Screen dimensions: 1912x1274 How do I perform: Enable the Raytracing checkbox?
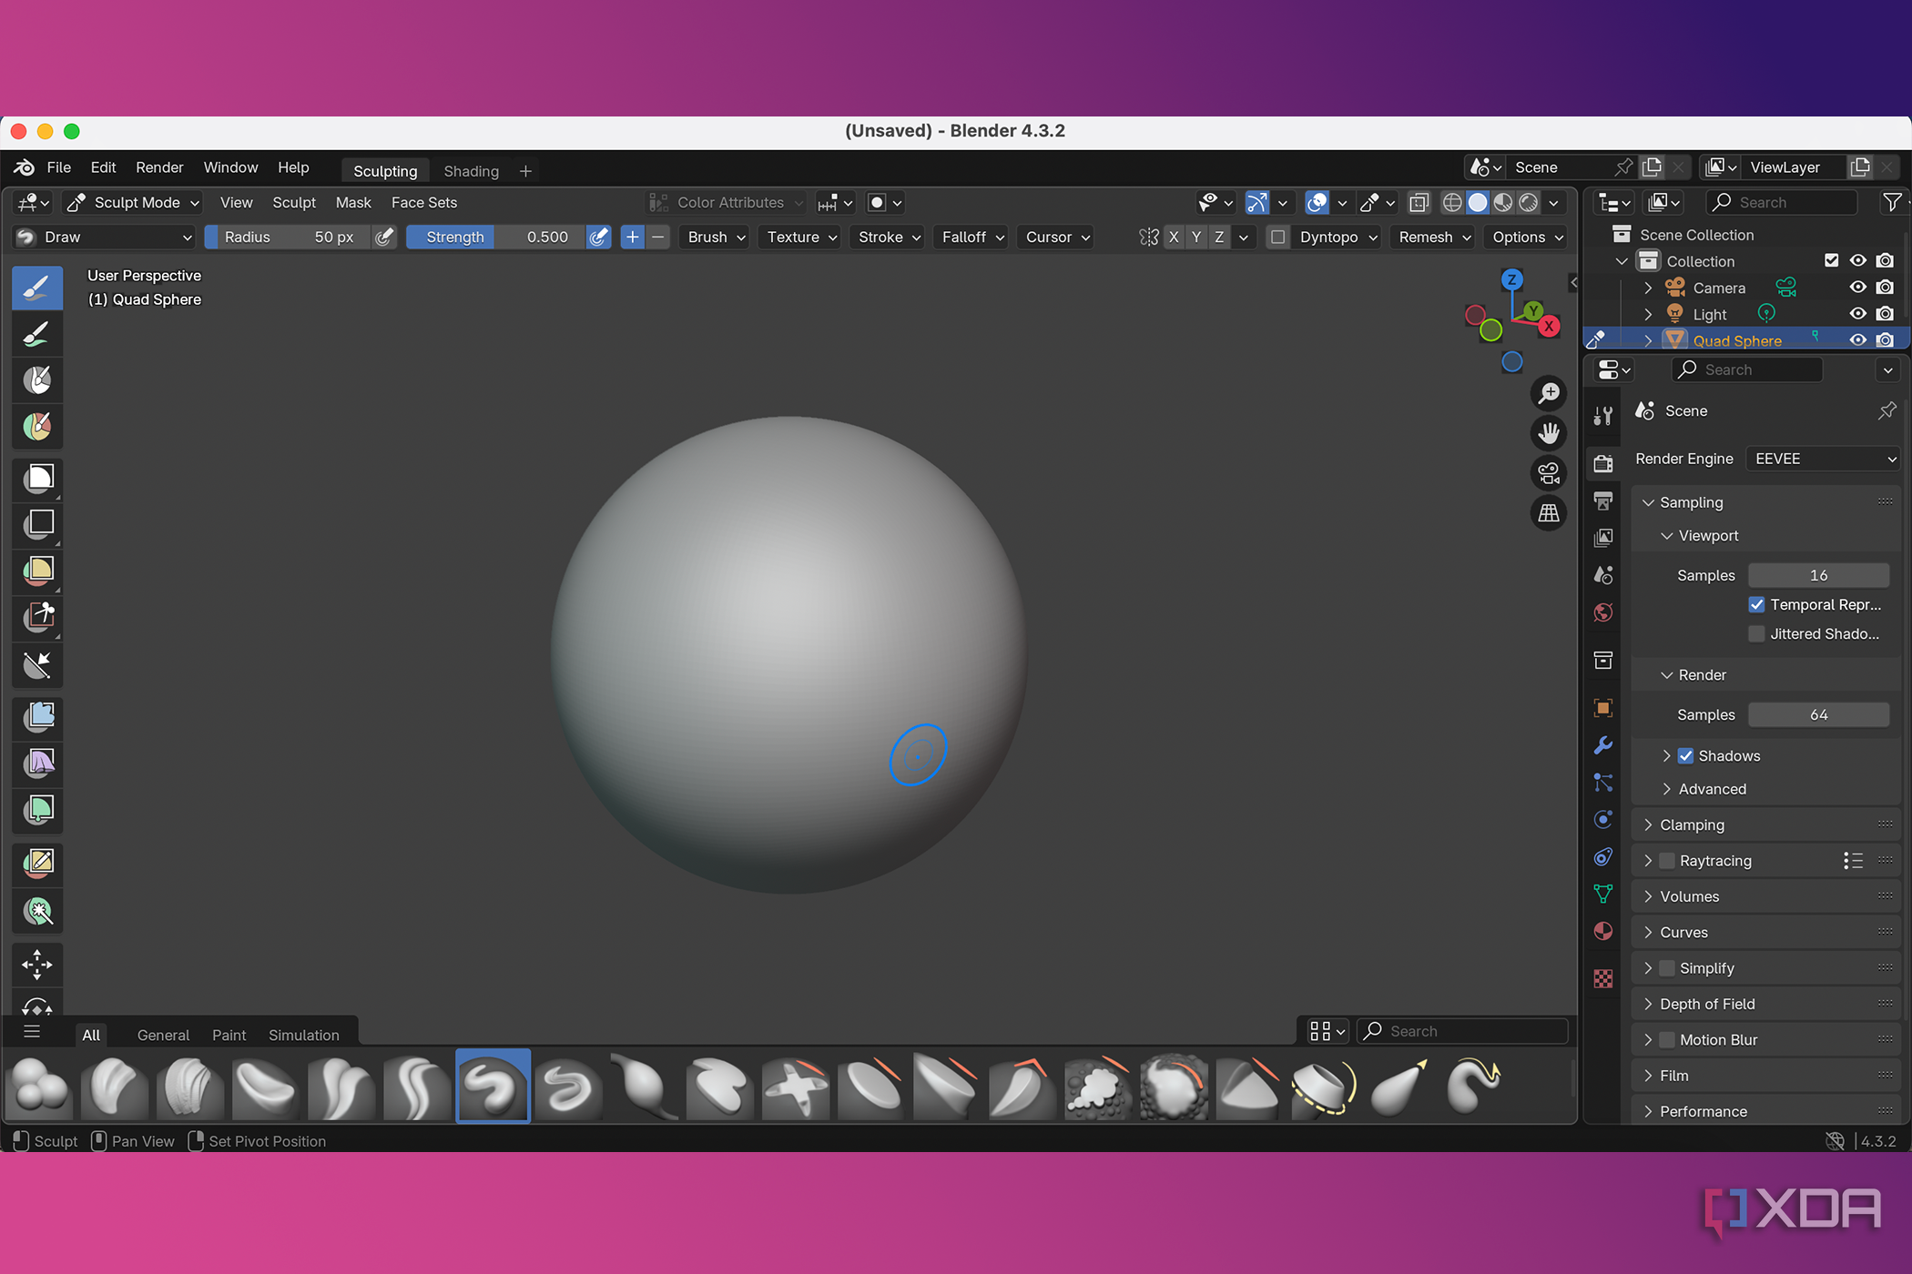(x=1667, y=861)
